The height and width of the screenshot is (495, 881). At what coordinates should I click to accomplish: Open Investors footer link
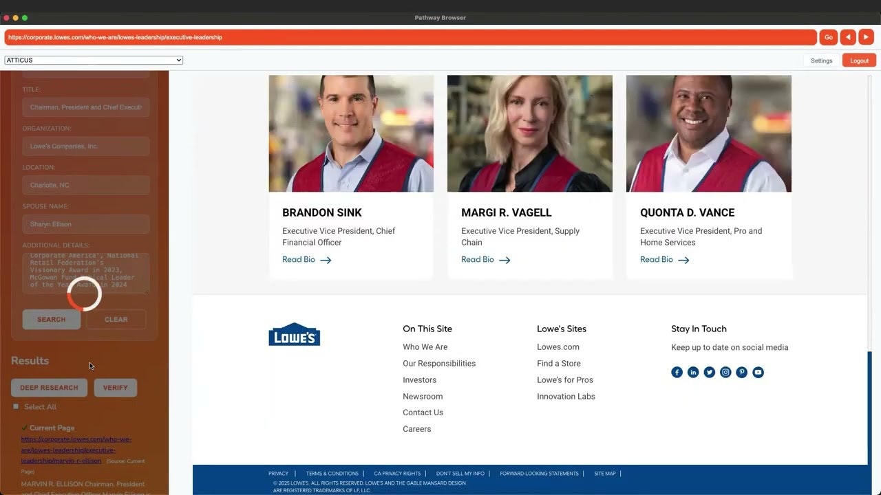420,380
